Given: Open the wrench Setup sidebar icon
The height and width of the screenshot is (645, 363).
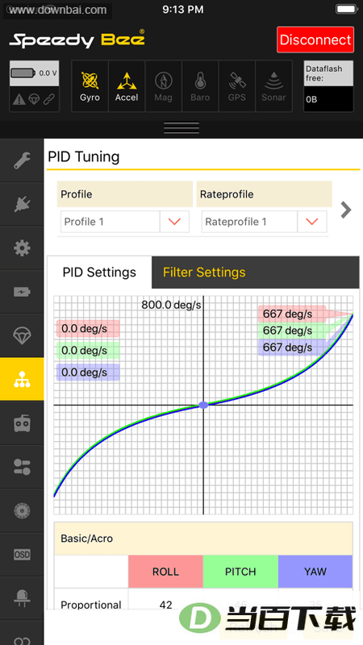Looking at the screenshot, I should tap(22, 160).
